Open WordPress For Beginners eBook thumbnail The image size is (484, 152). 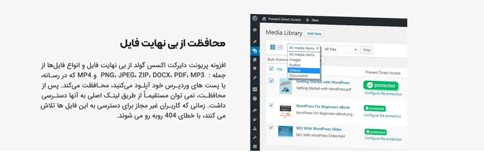pyautogui.click(x=285, y=111)
